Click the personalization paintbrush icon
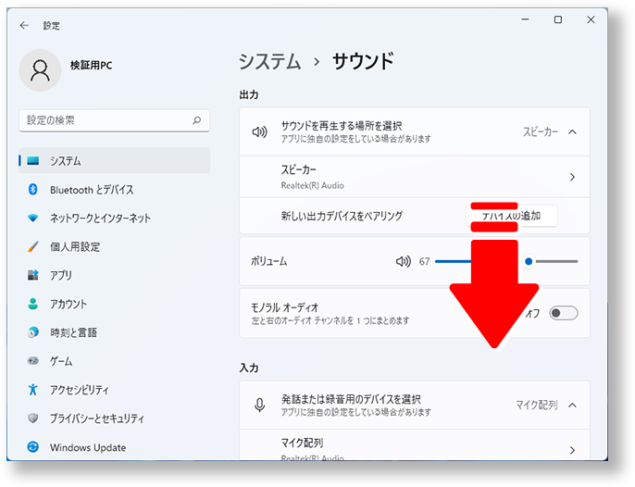 pos(32,246)
